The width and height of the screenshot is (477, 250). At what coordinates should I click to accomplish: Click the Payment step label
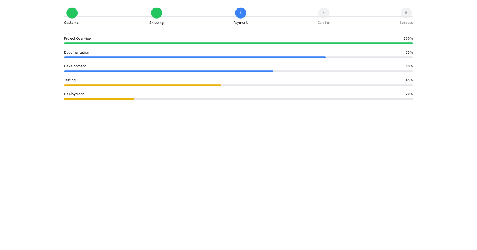[x=240, y=23]
